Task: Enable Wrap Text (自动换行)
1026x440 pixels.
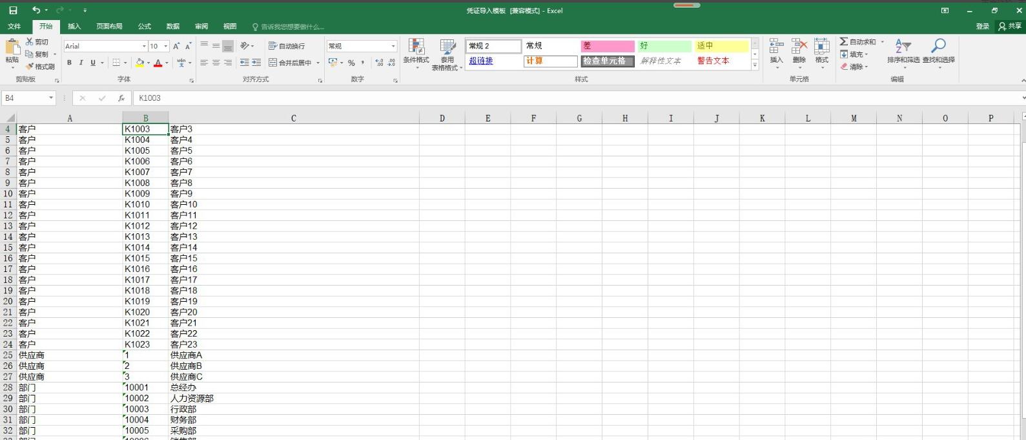Action: (x=287, y=46)
